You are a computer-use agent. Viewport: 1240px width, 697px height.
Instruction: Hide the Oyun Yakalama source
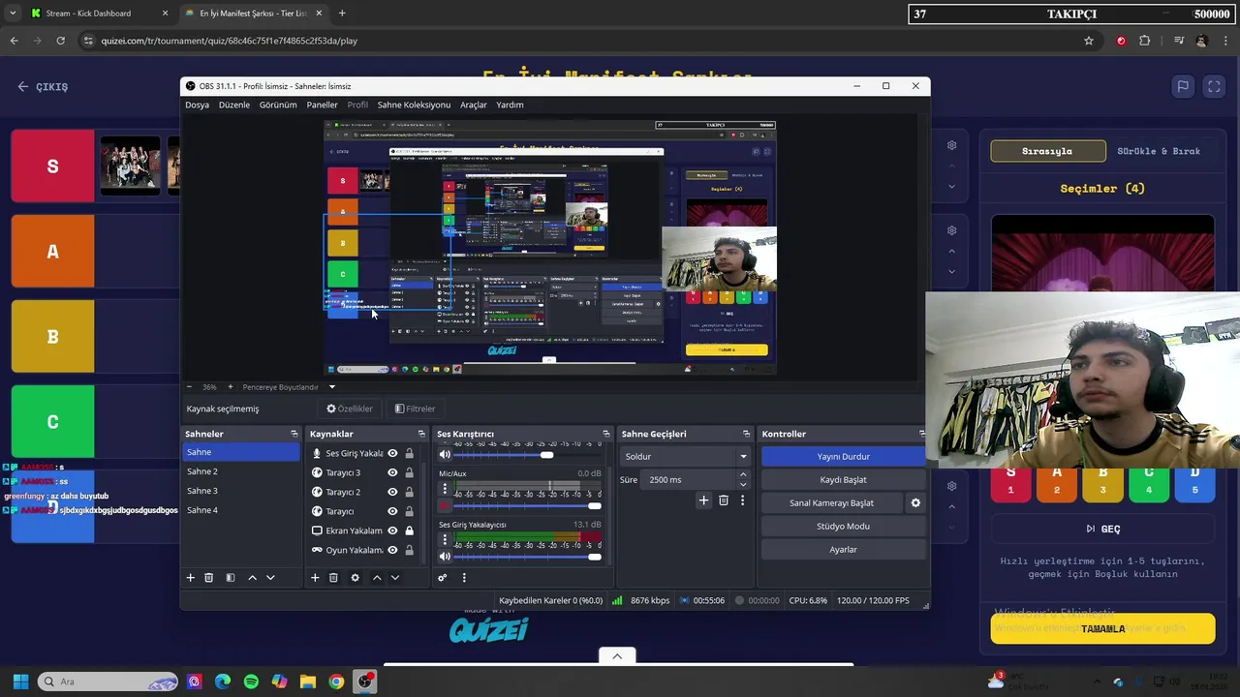tap(392, 550)
